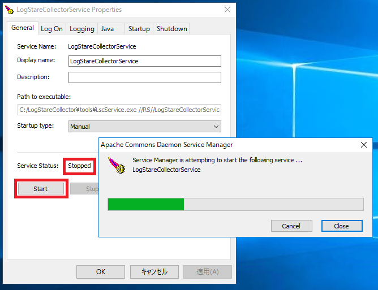The height and width of the screenshot is (290, 378).
Task: Click the Service Name value LogStareCollectorService
Action: tap(102, 46)
